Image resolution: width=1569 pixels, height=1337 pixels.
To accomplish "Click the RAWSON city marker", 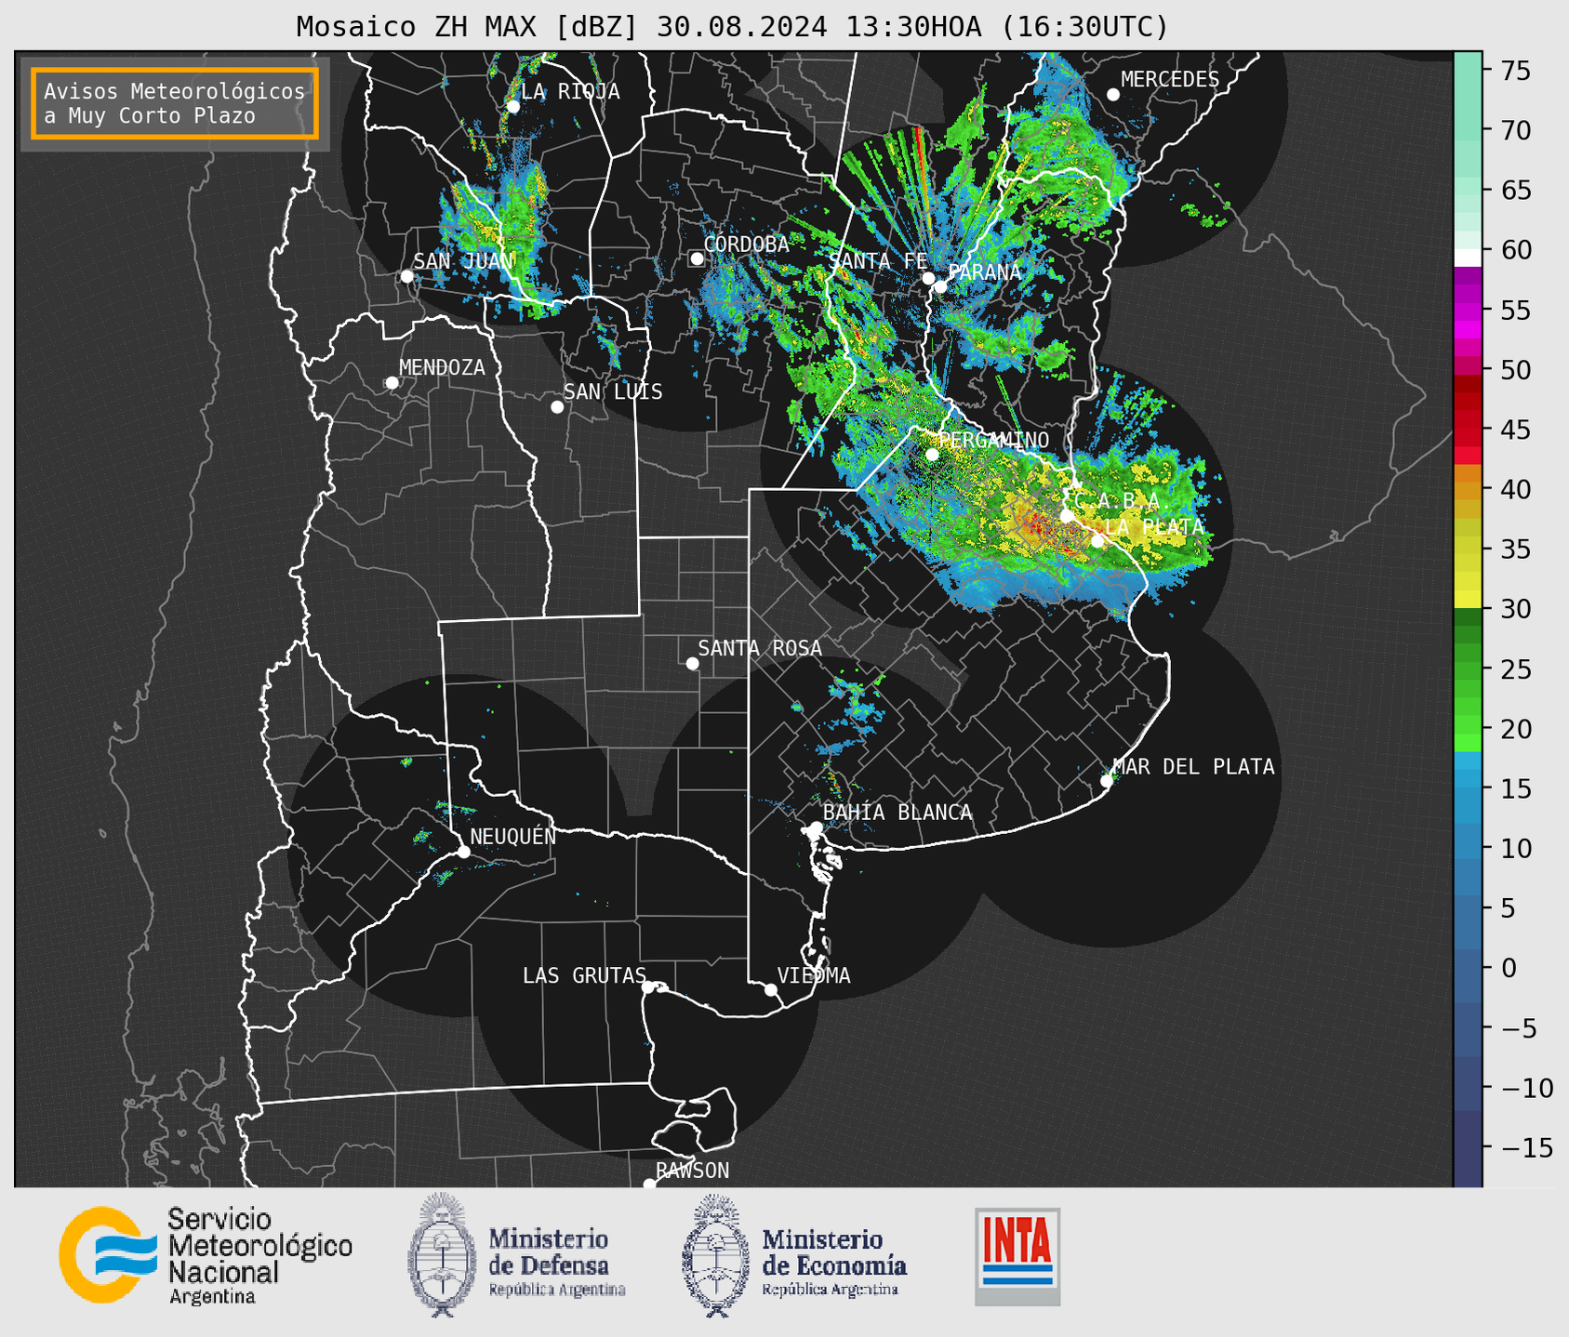I will [x=649, y=1185].
